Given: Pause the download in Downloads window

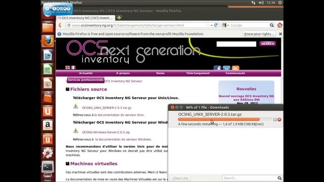Looking at the screenshot, I should coord(275,119).
